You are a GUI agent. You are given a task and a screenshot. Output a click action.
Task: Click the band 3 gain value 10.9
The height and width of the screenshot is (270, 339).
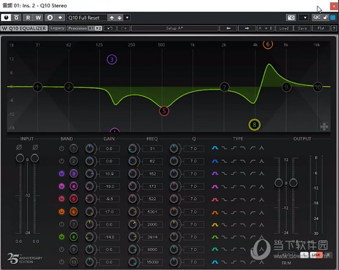[110, 174]
